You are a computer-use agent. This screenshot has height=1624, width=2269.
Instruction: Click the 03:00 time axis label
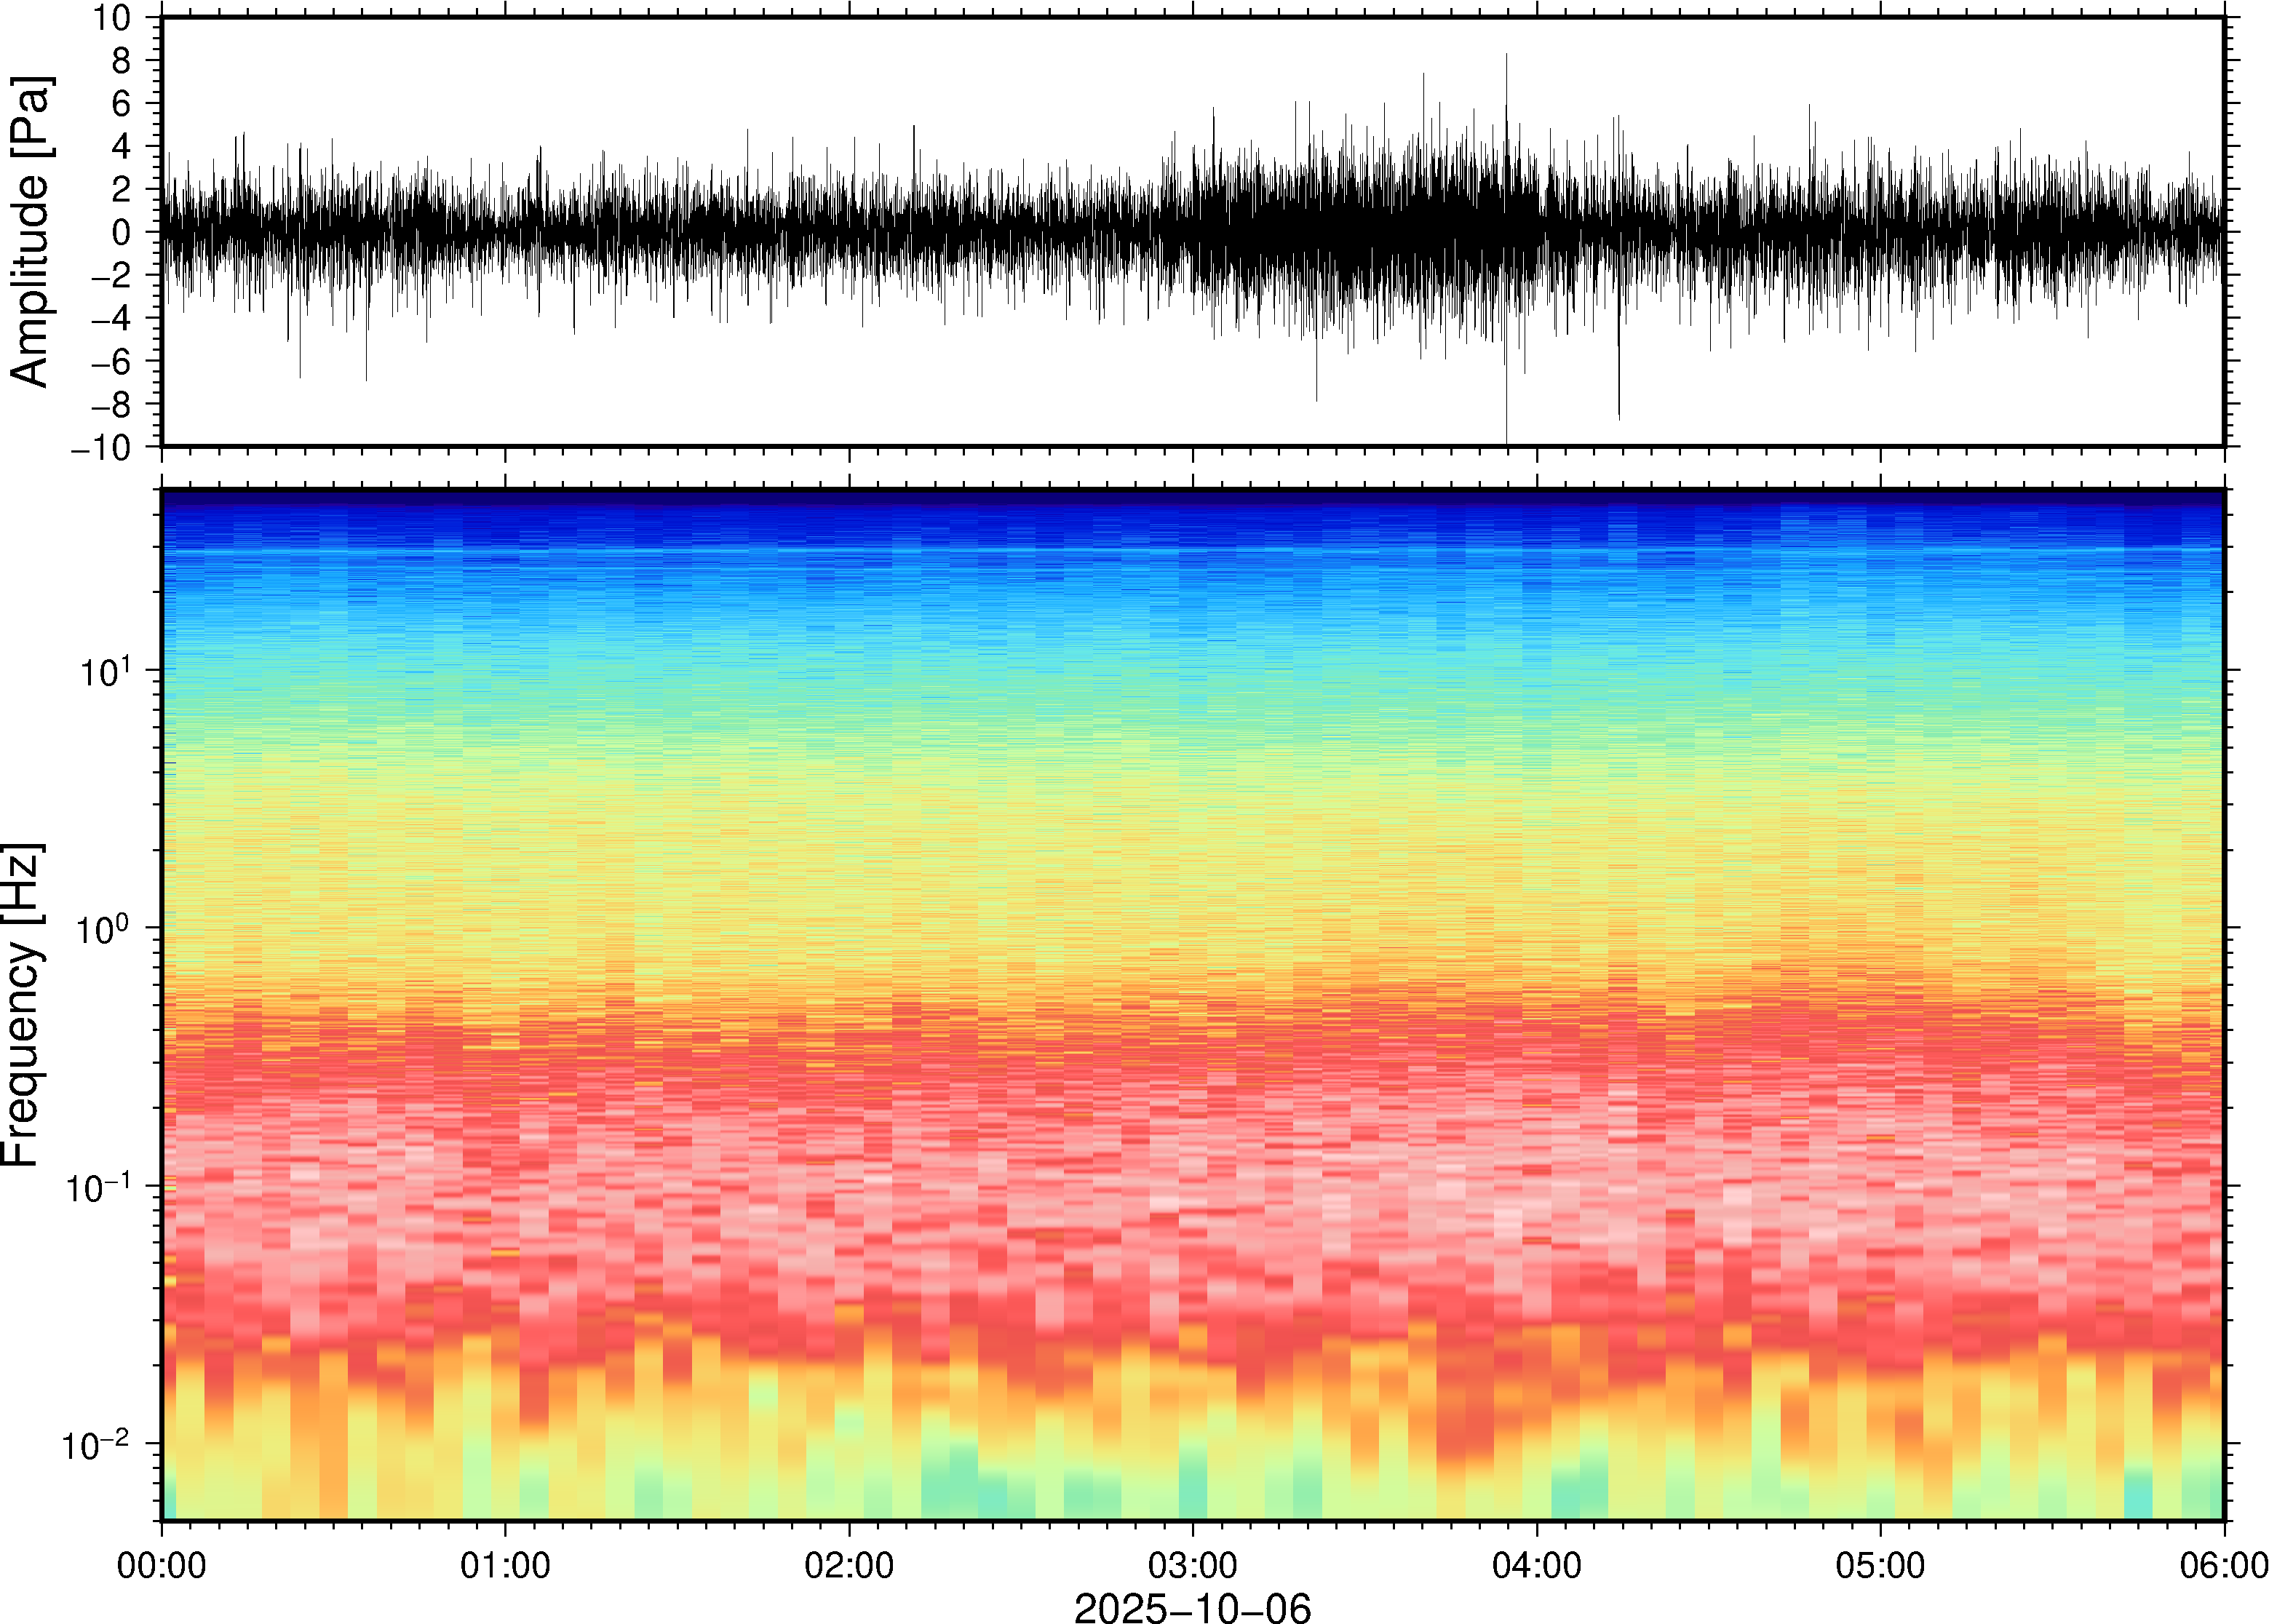point(1192,1564)
